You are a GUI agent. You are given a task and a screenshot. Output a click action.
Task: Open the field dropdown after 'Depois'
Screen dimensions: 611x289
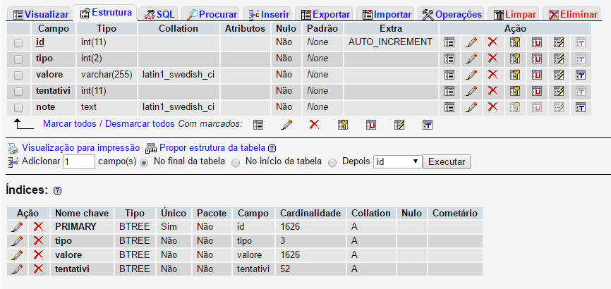(397, 161)
